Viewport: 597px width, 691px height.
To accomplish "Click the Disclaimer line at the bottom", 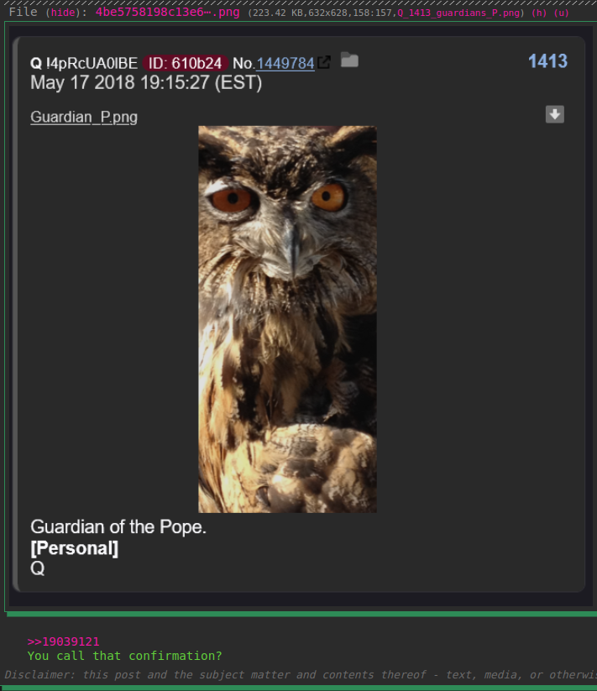I will click(301, 675).
